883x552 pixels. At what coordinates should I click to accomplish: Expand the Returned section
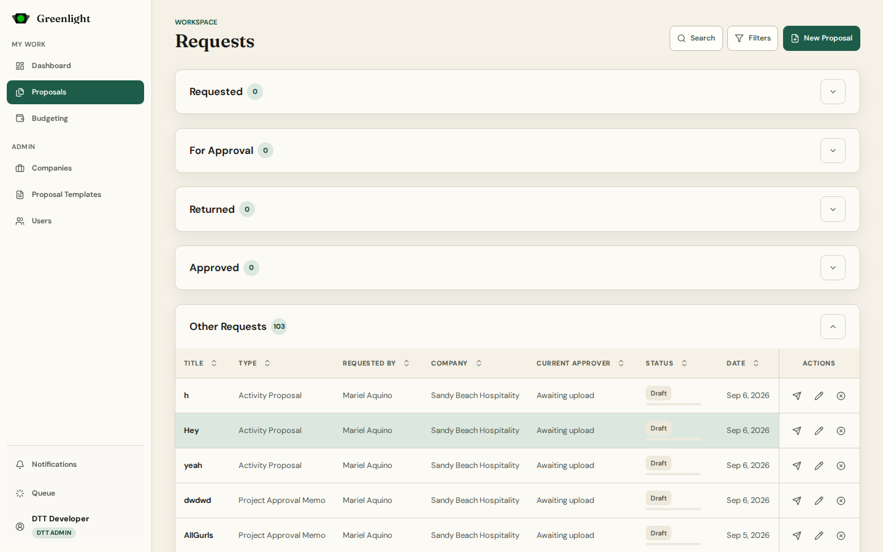coord(833,209)
